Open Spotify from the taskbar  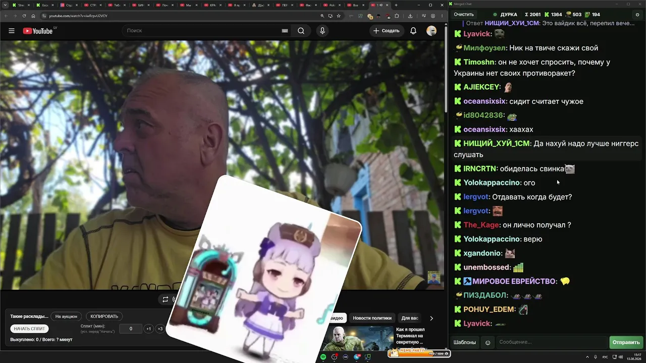[x=324, y=357]
